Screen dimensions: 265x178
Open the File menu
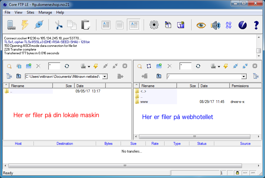pos(7,12)
